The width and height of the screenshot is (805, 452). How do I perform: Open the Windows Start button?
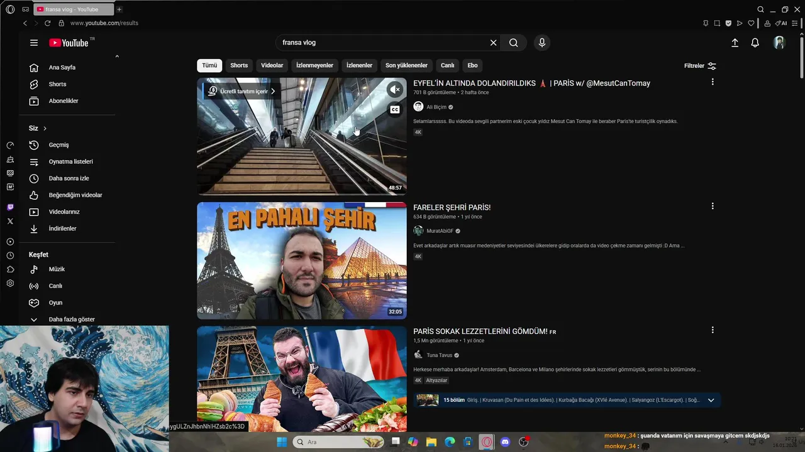point(282,442)
